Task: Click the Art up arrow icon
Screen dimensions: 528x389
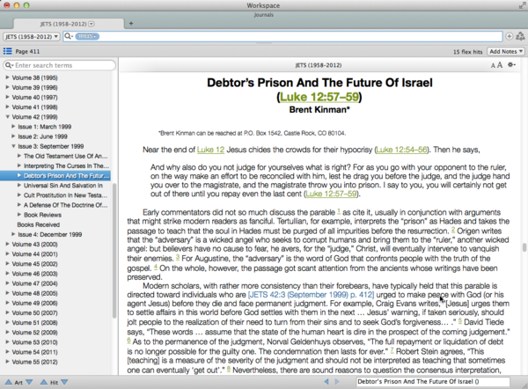Action: (x=7, y=383)
